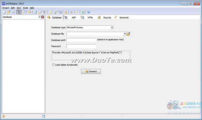Click the blue page icon after database icon

35,12
